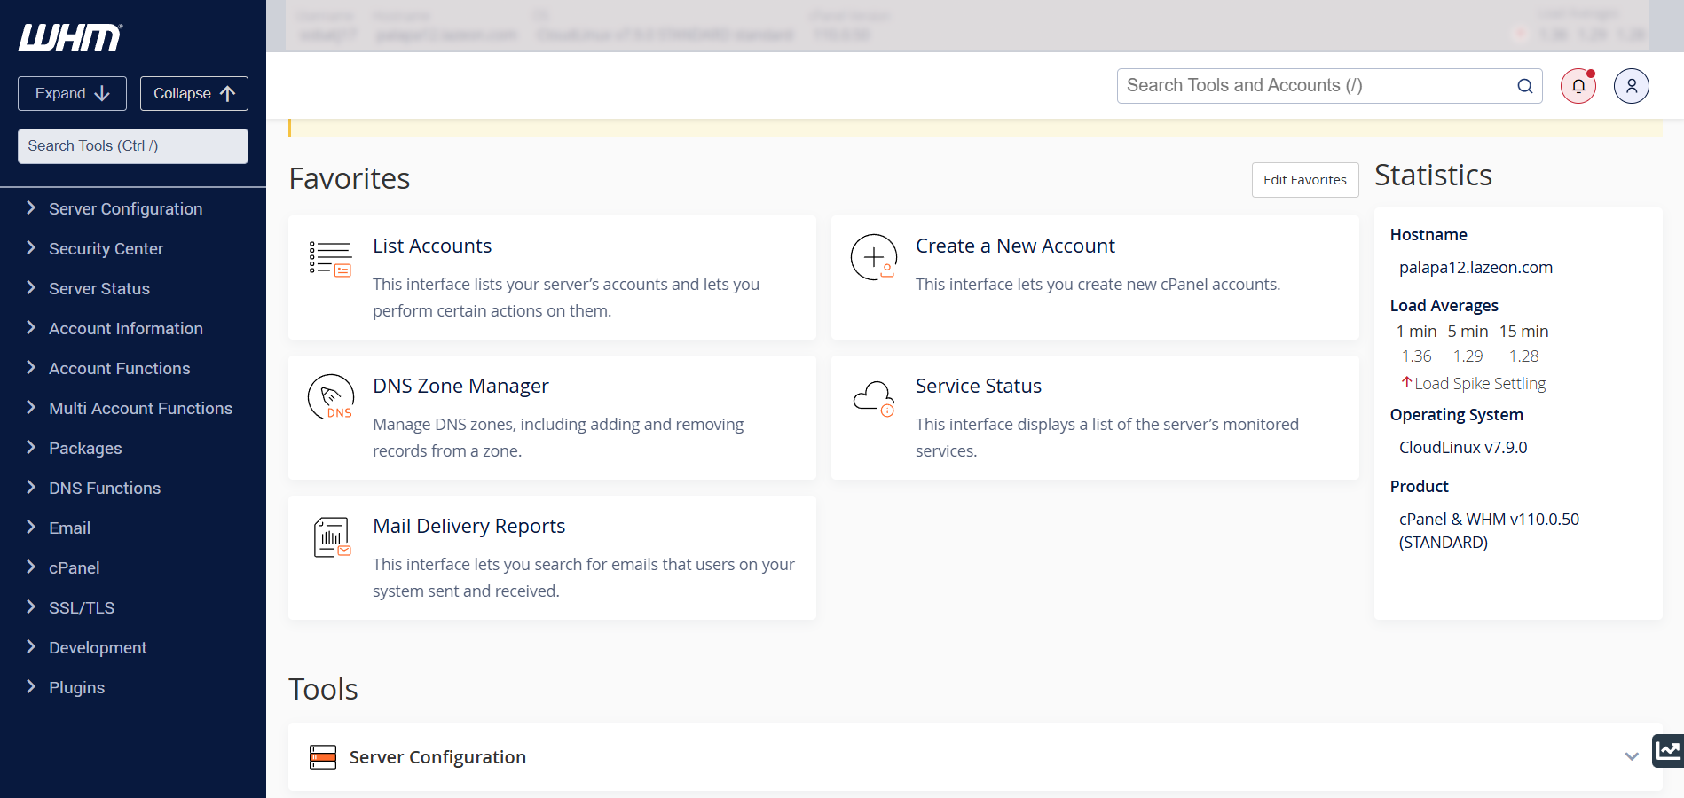This screenshot has height=798, width=1684.
Task: Click the Load Spike Settling arrow icon
Action: pos(1406,382)
